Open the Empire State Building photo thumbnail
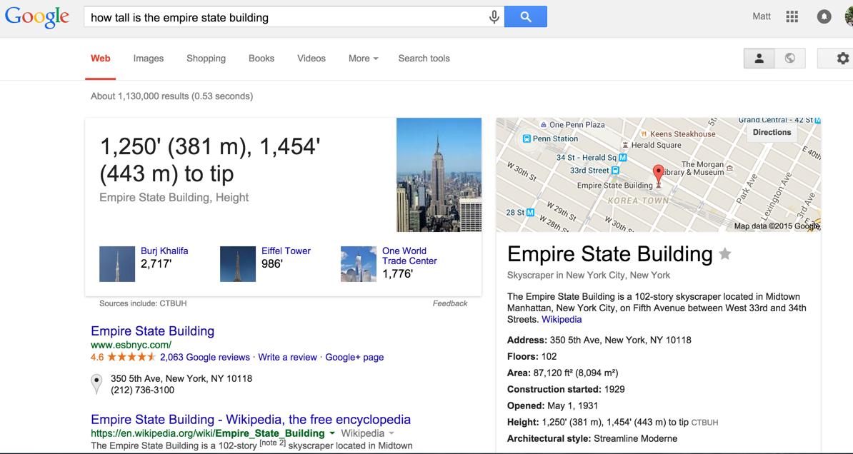Image resolution: width=853 pixels, height=454 pixels. tap(439, 174)
